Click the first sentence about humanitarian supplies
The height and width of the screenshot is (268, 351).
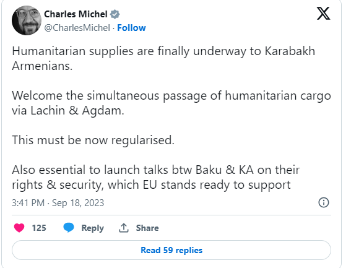(163, 58)
